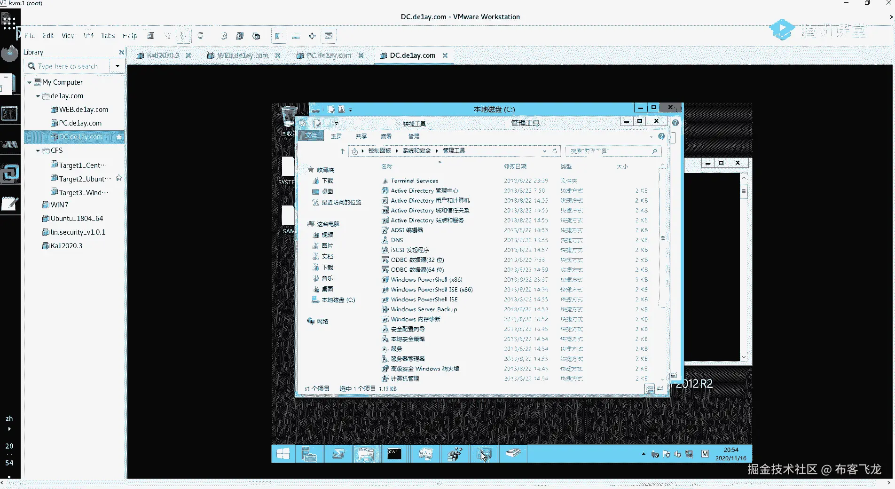Click the 计算机管理 entry

pos(405,379)
